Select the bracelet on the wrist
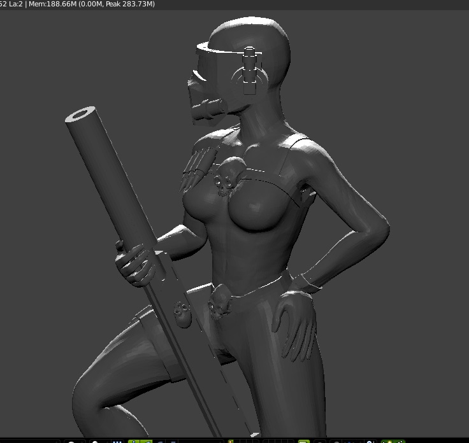This screenshot has height=443, width=469. [x=305, y=281]
